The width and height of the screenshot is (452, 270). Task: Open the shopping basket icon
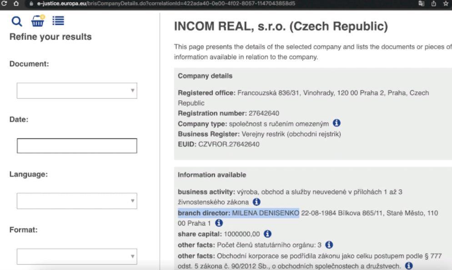click(38, 21)
